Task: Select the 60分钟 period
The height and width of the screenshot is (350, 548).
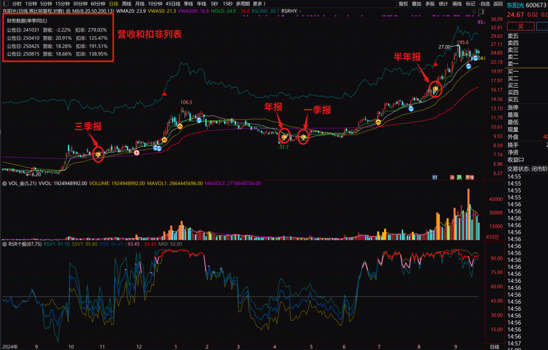Action: click(98, 4)
